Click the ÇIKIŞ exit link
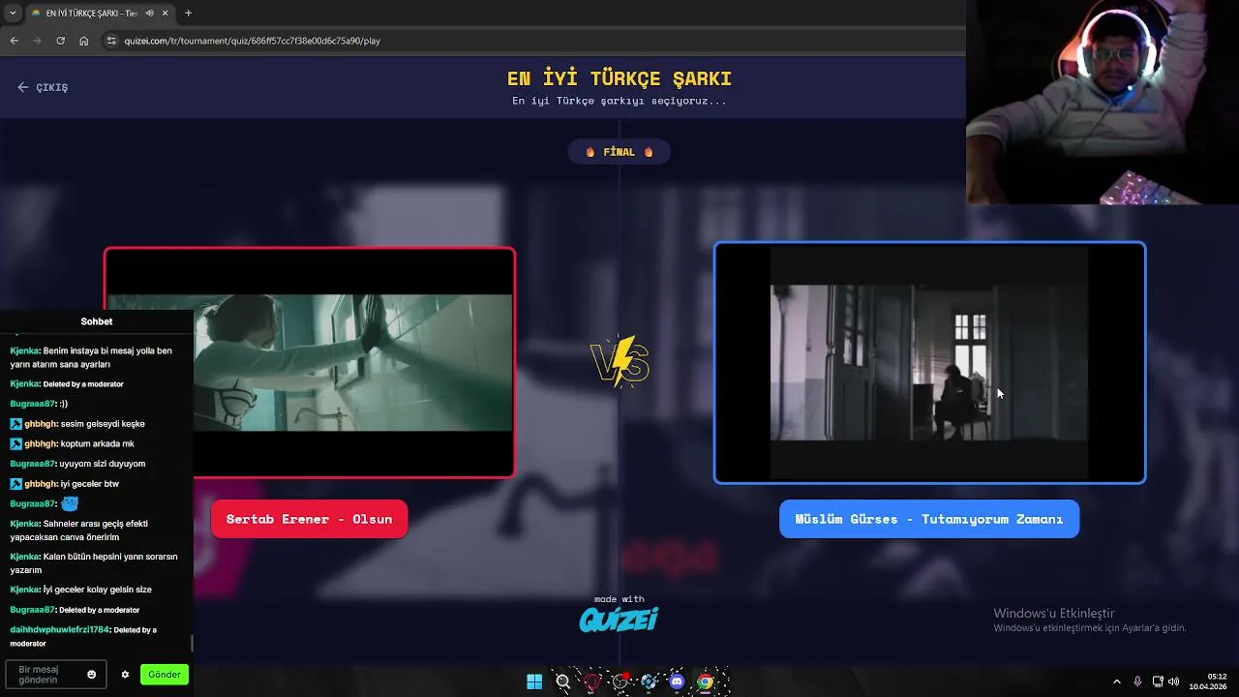Screen dimensions: 1239x697 point(43,87)
